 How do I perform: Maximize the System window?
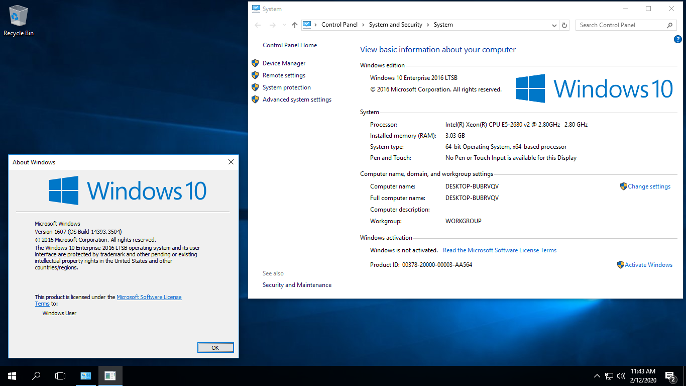point(648,9)
